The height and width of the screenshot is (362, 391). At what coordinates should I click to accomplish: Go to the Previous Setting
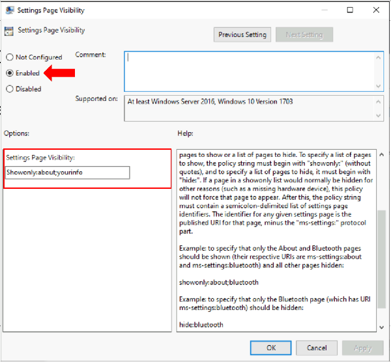click(x=242, y=35)
